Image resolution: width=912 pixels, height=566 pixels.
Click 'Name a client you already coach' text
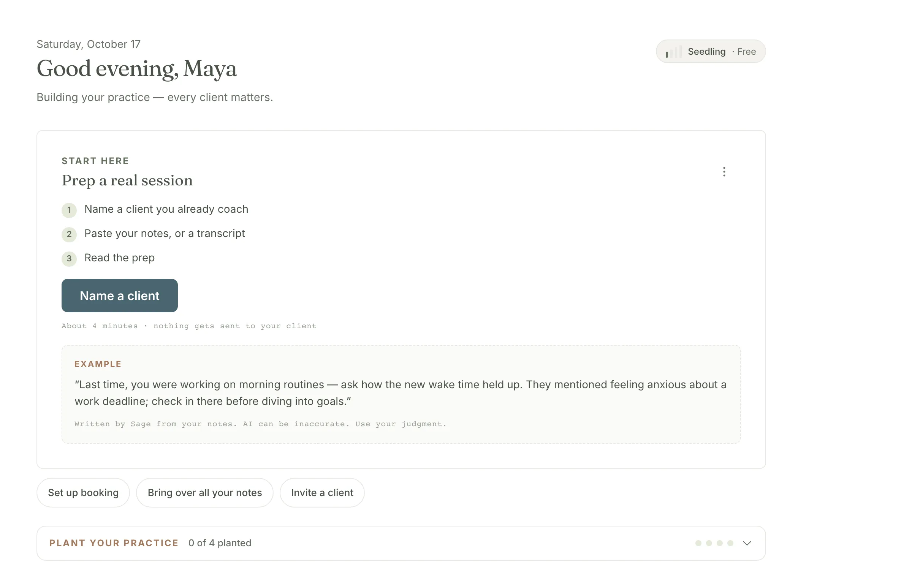166,209
